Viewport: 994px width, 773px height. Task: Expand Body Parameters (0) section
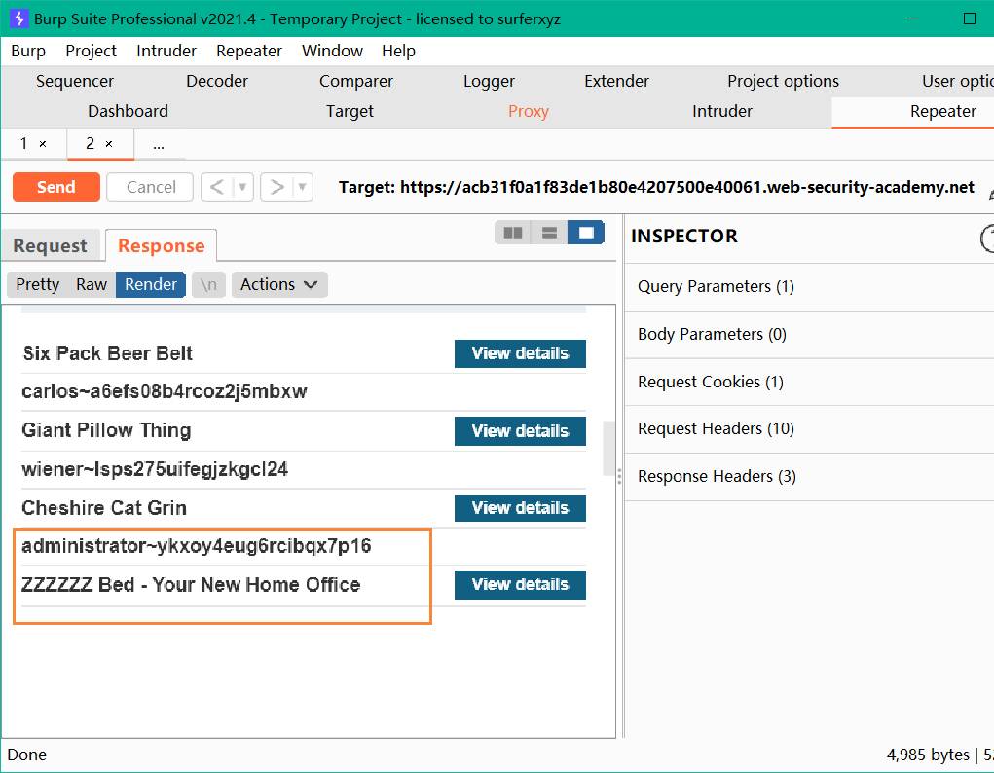click(x=809, y=334)
